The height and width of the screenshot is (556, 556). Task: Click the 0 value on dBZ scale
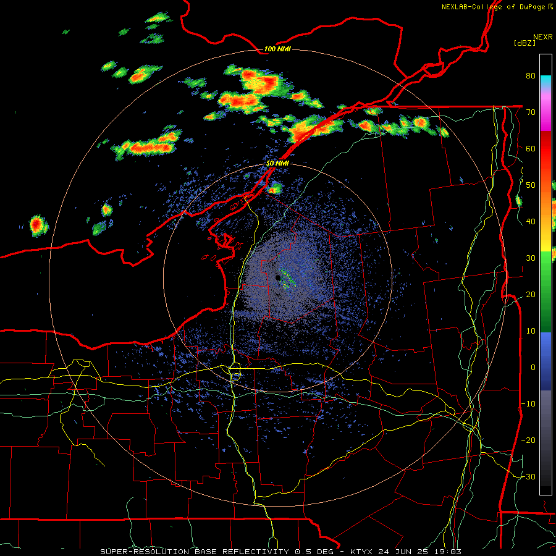click(x=533, y=368)
